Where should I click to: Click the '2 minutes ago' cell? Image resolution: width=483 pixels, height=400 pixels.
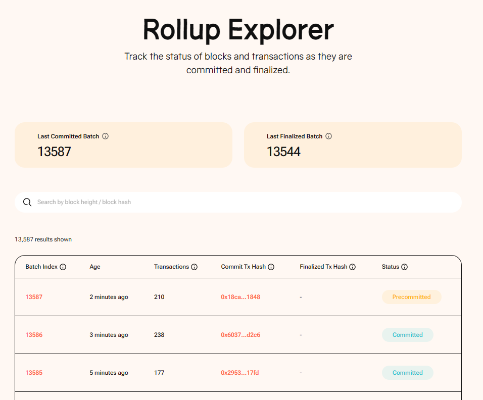coord(109,297)
